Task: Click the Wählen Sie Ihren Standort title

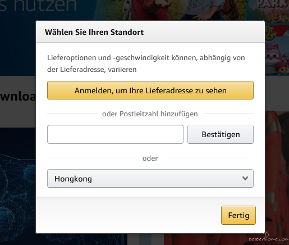Action: 94,32
